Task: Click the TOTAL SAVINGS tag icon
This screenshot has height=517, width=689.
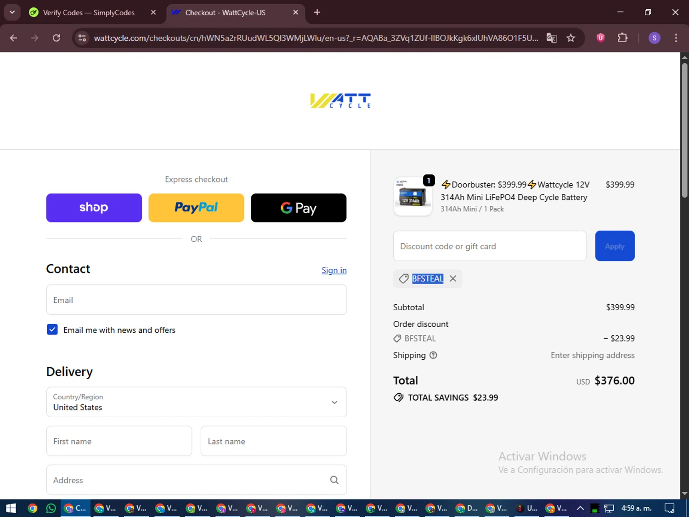Action: tap(398, 398)
